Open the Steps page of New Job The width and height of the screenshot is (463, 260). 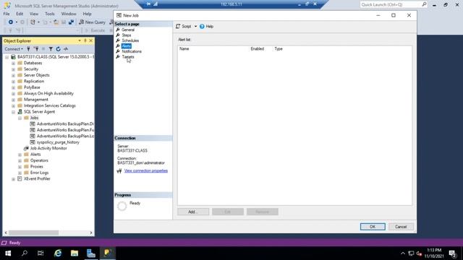(x=127, y=35)
